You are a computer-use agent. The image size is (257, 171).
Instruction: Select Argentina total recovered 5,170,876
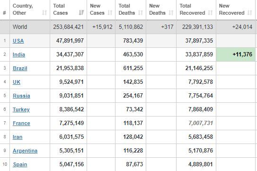[x=201, y=151]
